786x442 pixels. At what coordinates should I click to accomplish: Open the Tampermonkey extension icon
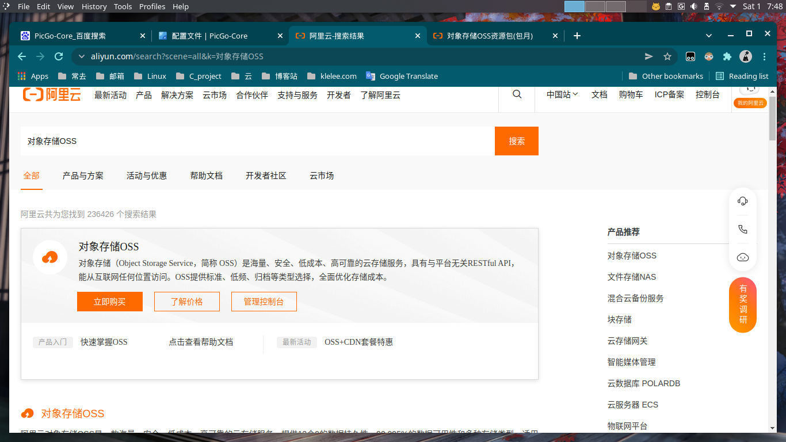coord(690,56)
